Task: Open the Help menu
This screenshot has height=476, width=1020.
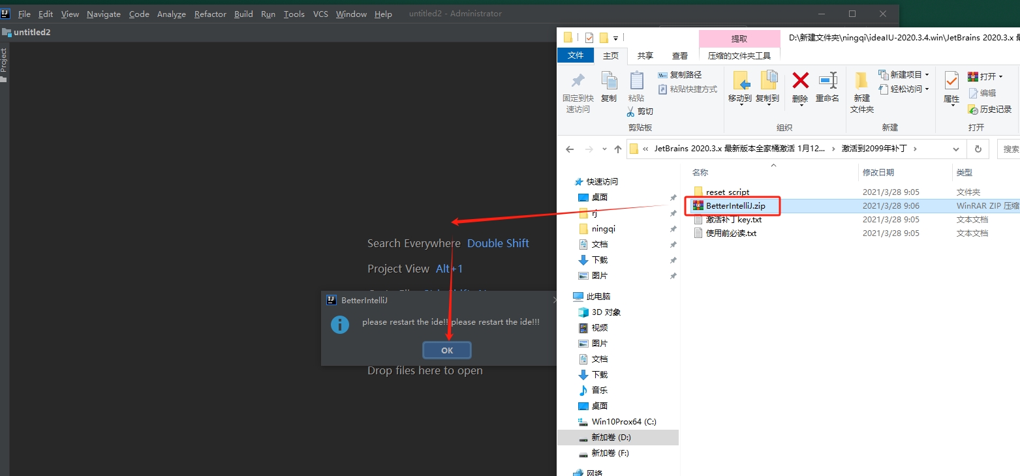Action: (383, 14)
